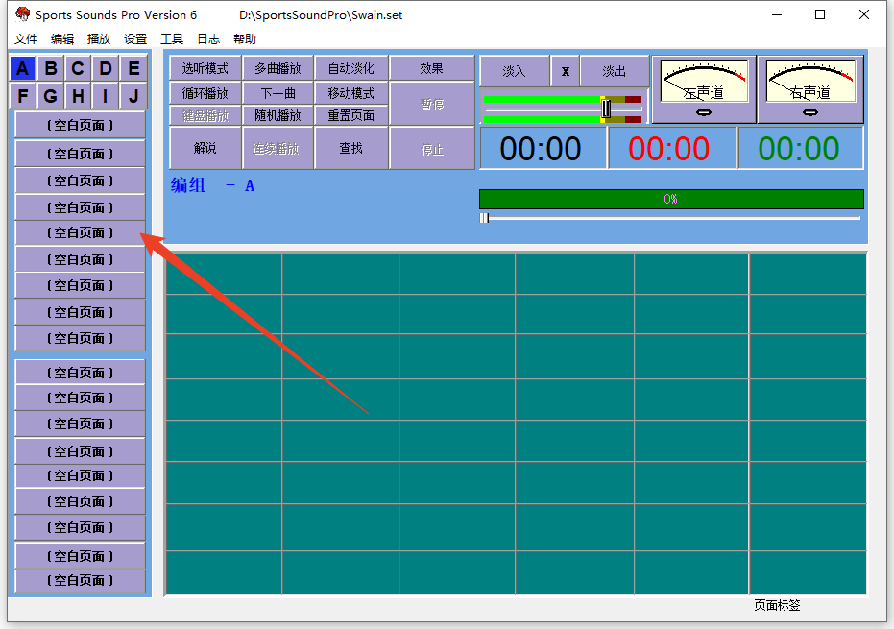The width and height of the screenshot is (894, 629).
Task: Click the 淡入 fade in button
Action: coord(515,71)
